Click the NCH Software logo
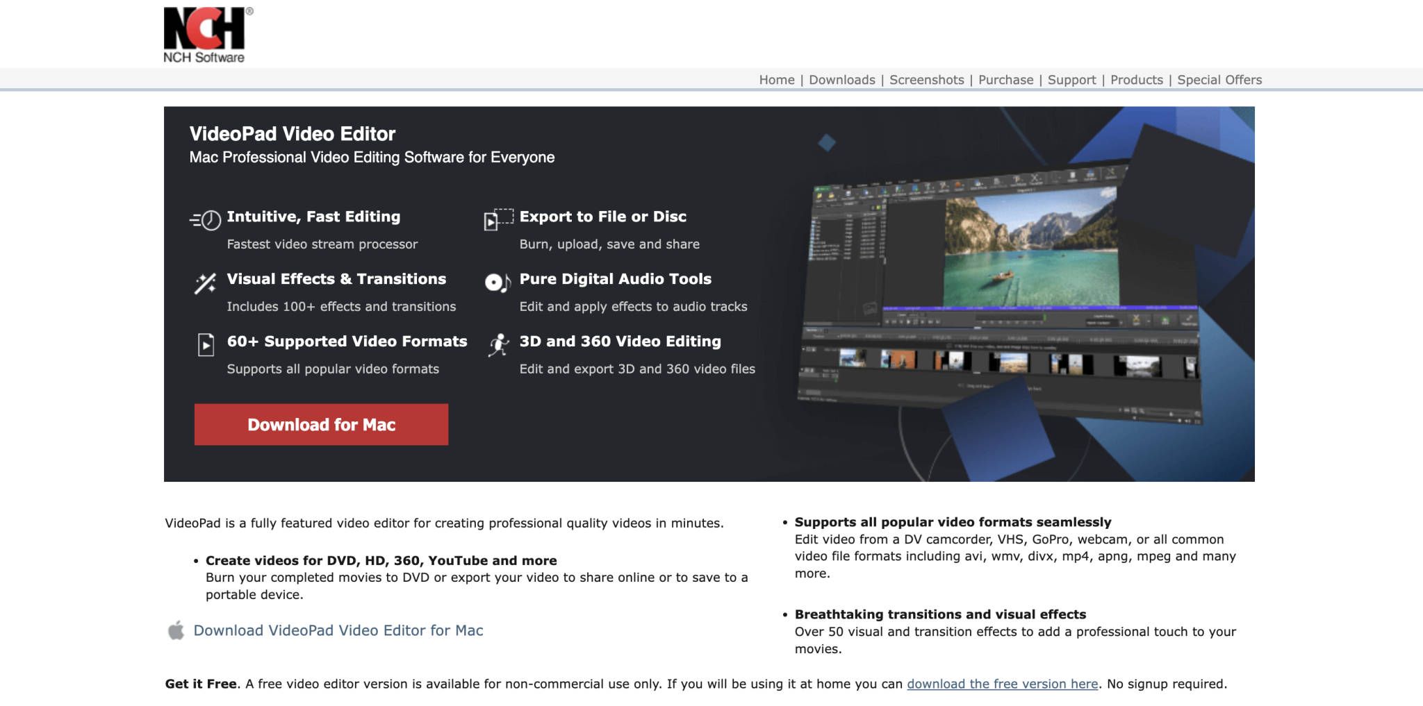This screenshot has height=706, width=1423. (x=204, y=31)
